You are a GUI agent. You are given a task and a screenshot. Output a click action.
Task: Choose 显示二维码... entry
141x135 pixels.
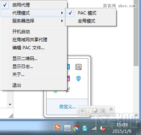click(34, 59)
